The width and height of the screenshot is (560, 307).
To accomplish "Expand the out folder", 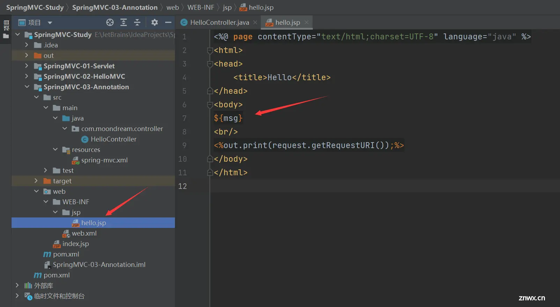I will pyautogui.click(x=27, y=55).
